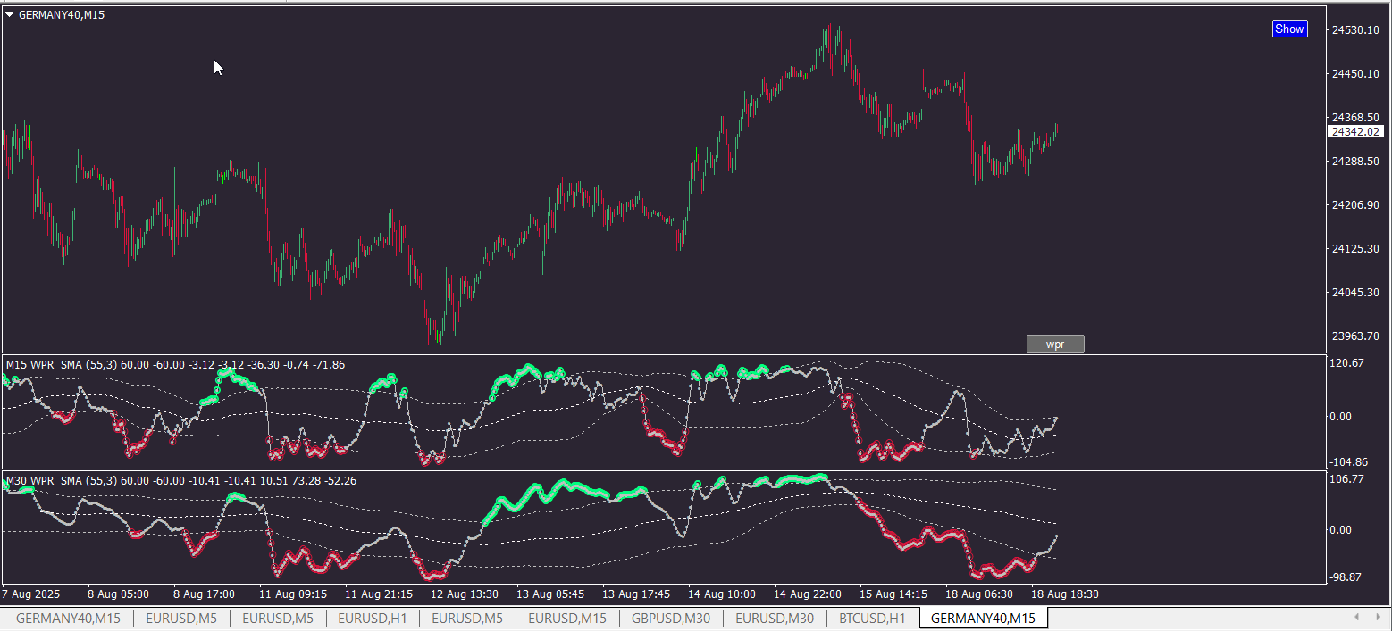Open the EURUSD,M15 chart tab
Viewport: 1392px width, 631px height.
567,618
